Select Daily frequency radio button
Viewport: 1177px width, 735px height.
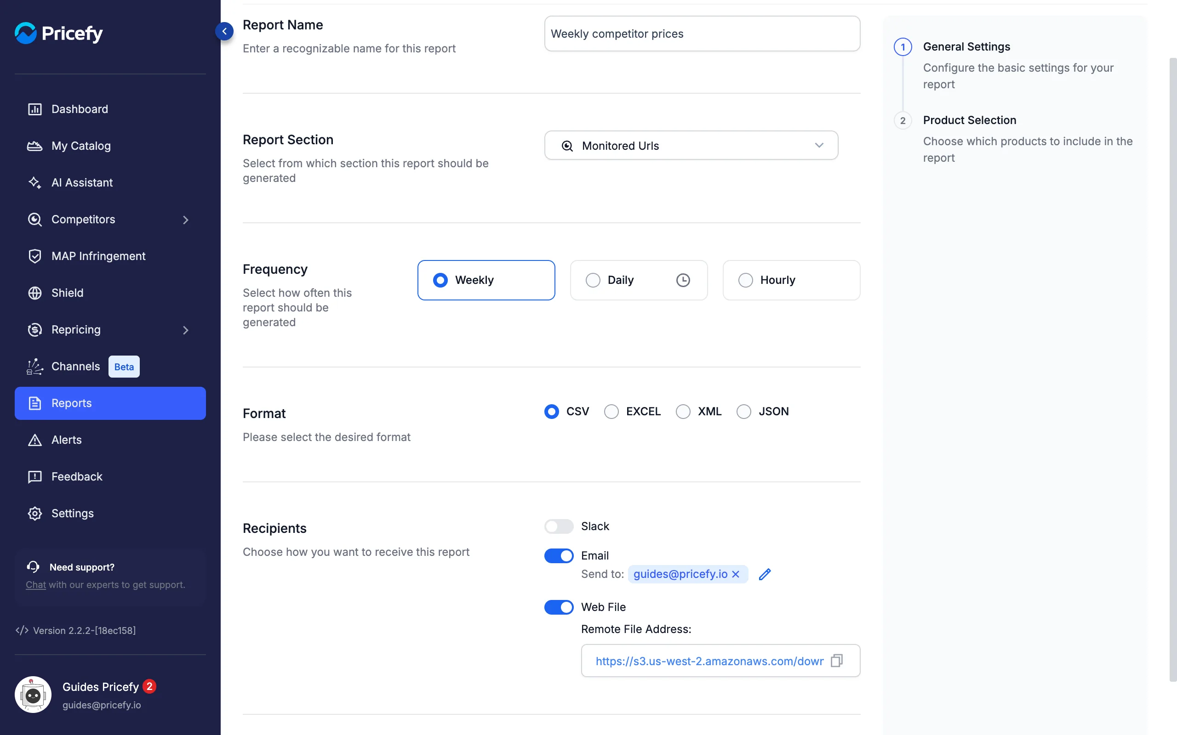[x=592, y=280]
